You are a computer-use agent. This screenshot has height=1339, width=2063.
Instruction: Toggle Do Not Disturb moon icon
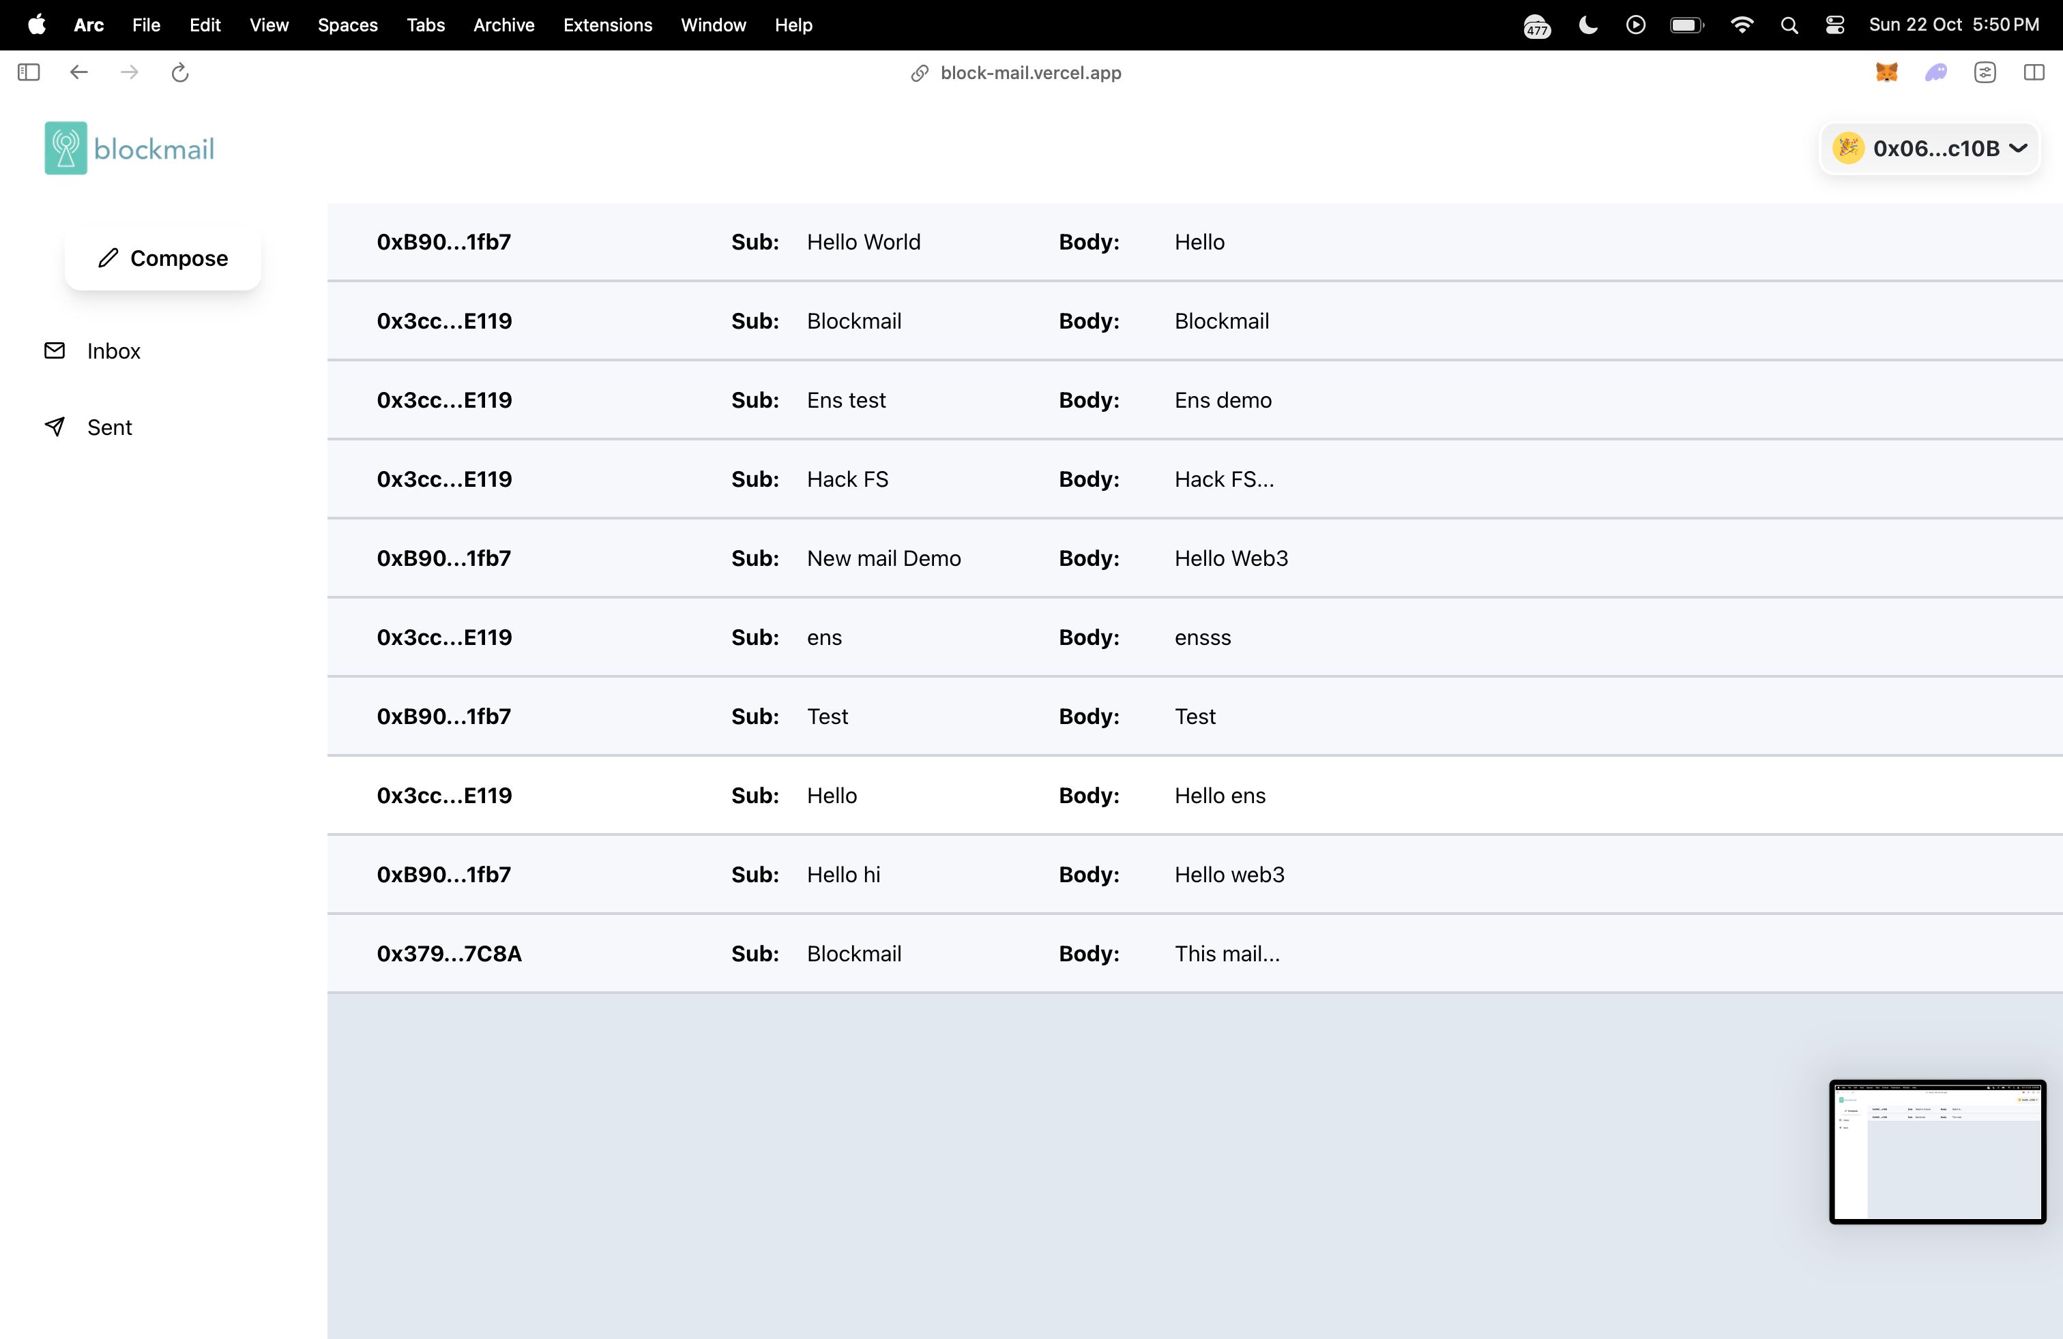tap(1588, 25)
